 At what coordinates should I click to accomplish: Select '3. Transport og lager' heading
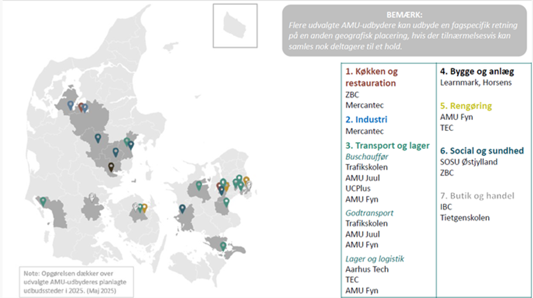point(387,145)
